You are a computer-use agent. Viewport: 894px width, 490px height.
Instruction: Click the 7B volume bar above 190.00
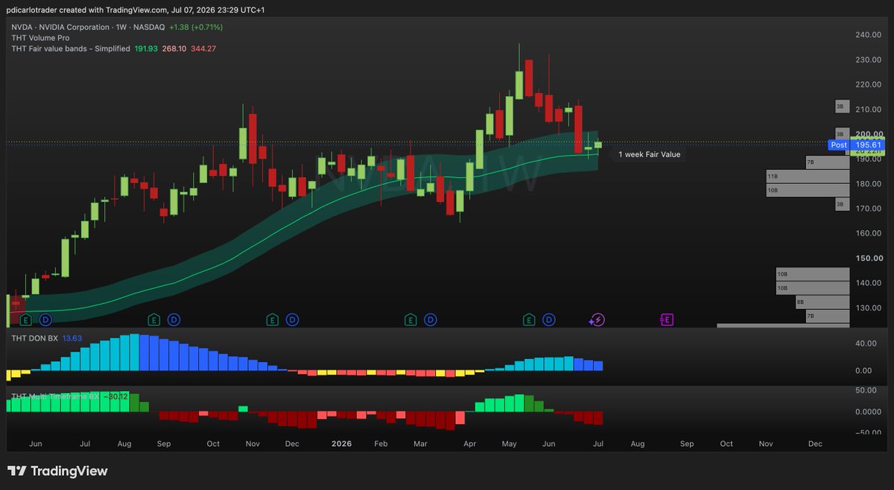[x=828, y=162]
